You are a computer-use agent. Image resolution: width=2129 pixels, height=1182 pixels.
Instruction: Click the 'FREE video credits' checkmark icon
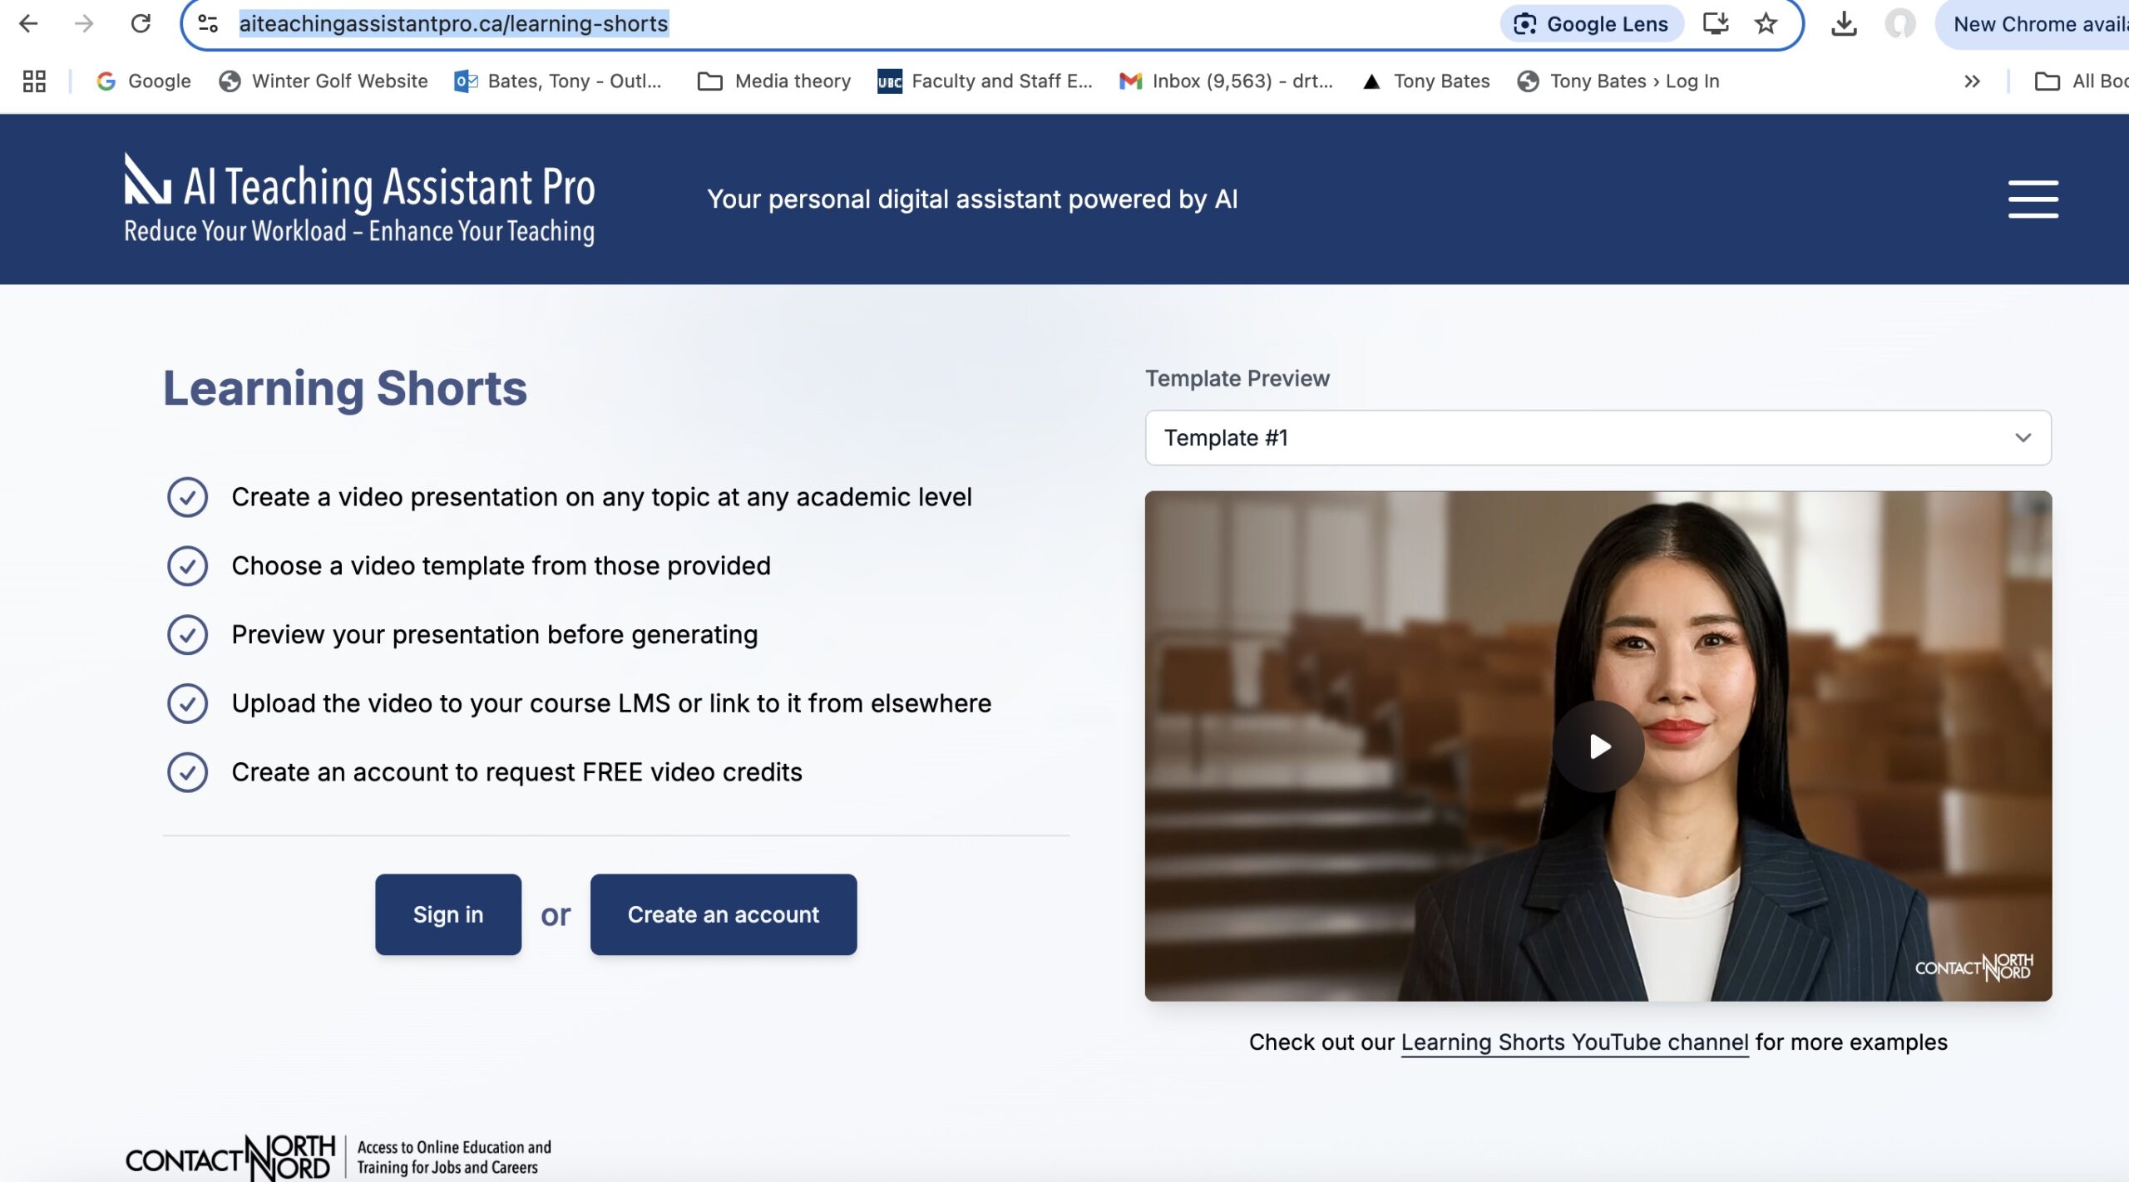pyautogui.click(x=187, y=772)
